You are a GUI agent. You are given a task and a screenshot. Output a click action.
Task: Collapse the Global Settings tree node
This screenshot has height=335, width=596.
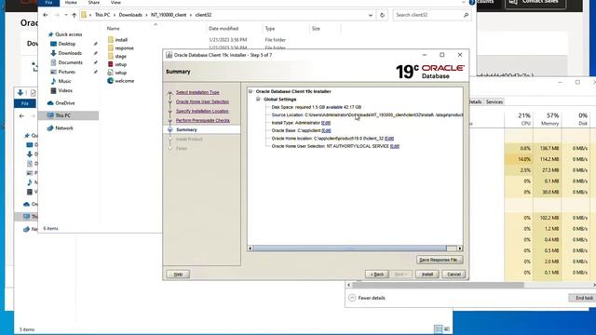pyautogui.click(x=258, y=100)
